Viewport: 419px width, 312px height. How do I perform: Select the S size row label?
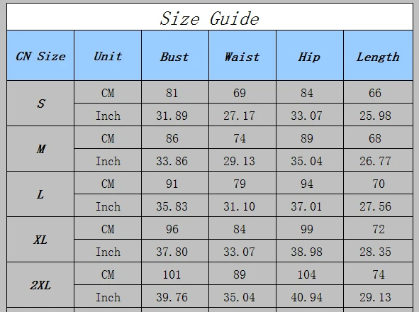pos(40,104)
